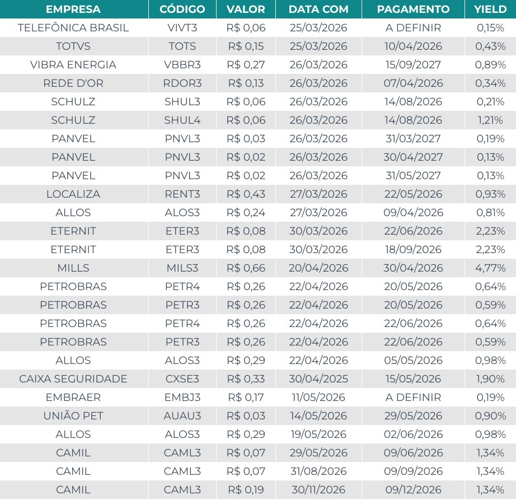Click payment date 02/06/2026
This screenshot has width=516, height=504.
pos(414,434)
